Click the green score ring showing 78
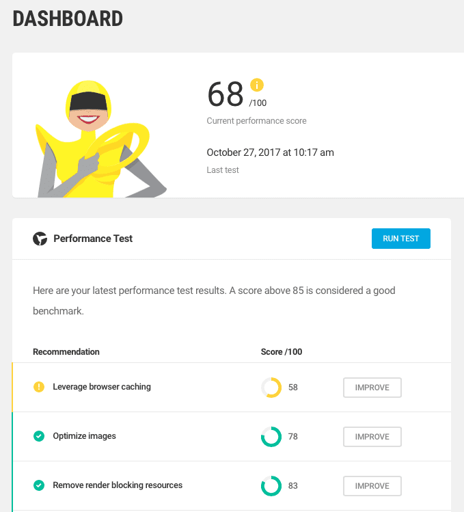 pyautogui.click(x=271, y=437)
